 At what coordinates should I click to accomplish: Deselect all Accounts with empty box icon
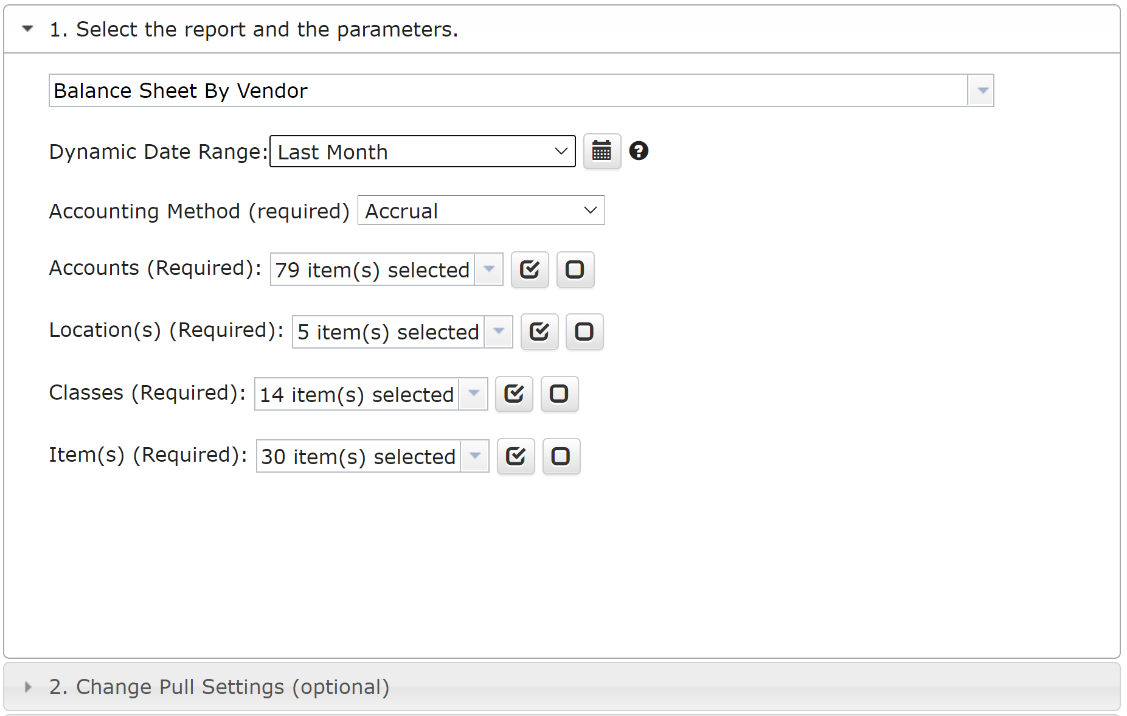575,269
